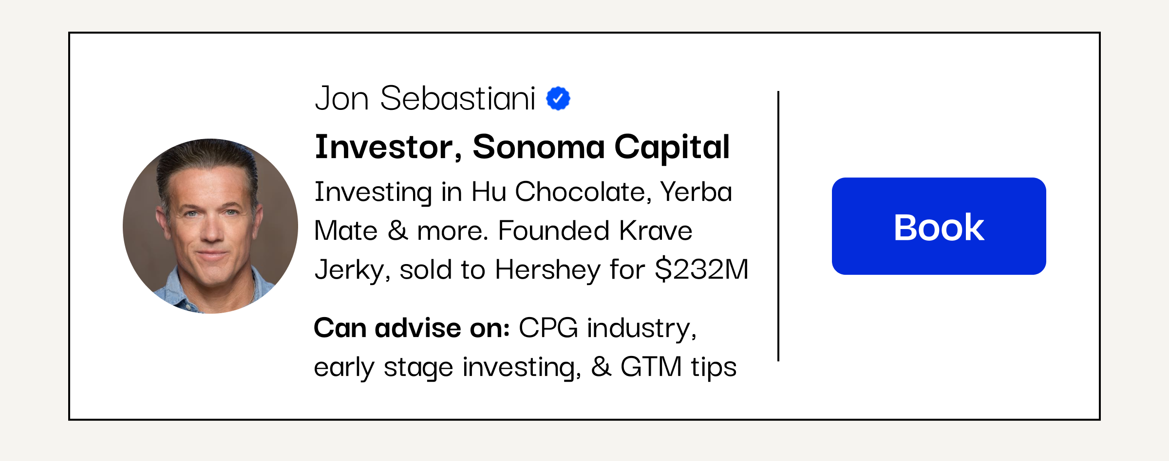Click the Hu Chocolate bio line

click(x=524, y=193)
